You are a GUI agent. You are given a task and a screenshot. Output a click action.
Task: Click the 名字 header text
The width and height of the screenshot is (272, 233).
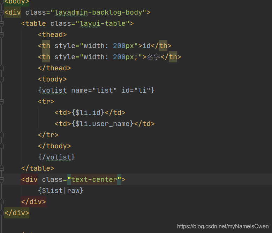pyautogui.click(x=153, y=57)
